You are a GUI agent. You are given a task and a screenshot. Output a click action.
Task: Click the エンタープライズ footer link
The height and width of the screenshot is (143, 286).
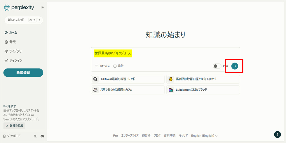(130, 136)
